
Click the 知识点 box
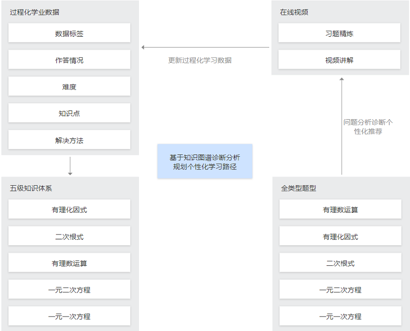(69, 113)
